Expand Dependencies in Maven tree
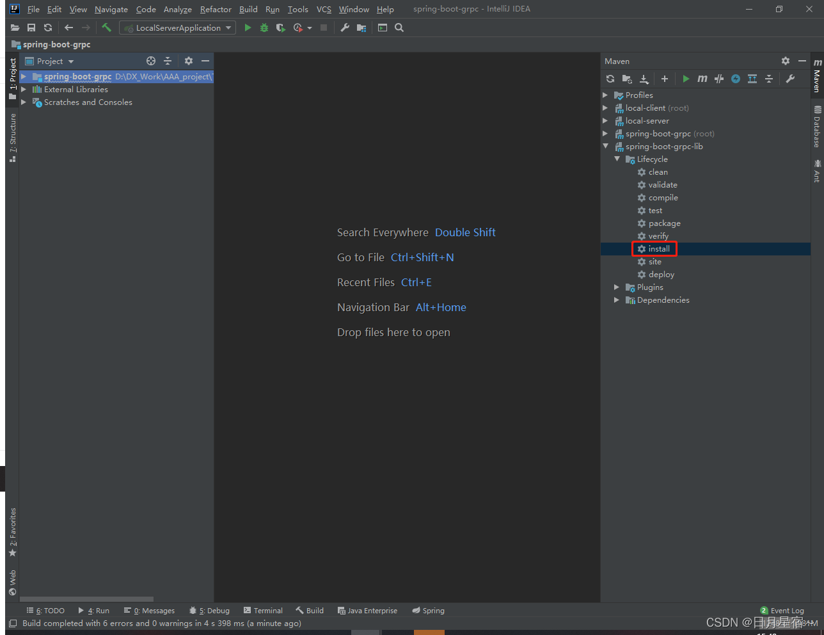 617,300
